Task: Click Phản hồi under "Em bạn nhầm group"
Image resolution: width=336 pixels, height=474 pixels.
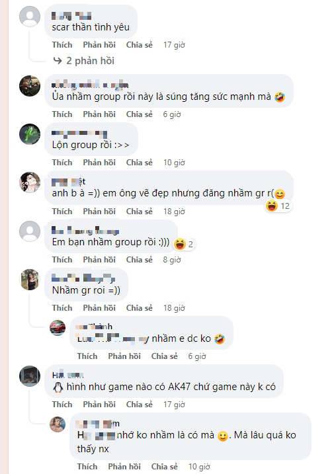Action: pos(99,260)
